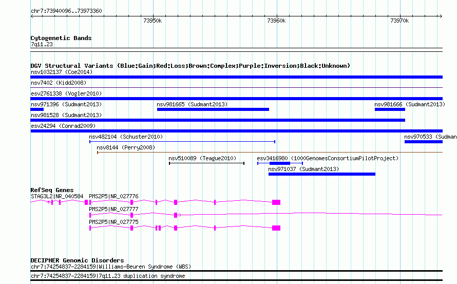Viewport: 457px width, 284px height.
Task: Click the nsv8144 brown complex line
Action: click(x=270, y=152)
